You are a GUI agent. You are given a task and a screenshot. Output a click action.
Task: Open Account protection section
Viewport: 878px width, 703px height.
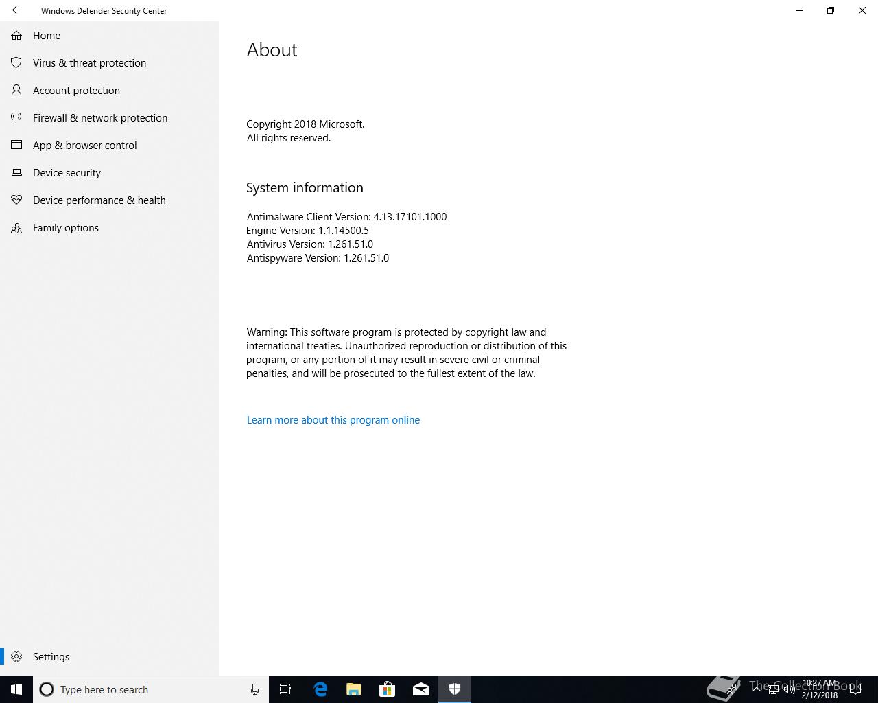pos(110,91)
